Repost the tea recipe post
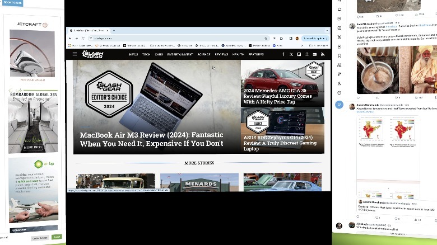 (377, 98)
